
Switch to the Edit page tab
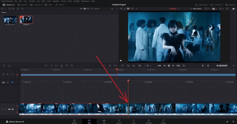[104, 121]
